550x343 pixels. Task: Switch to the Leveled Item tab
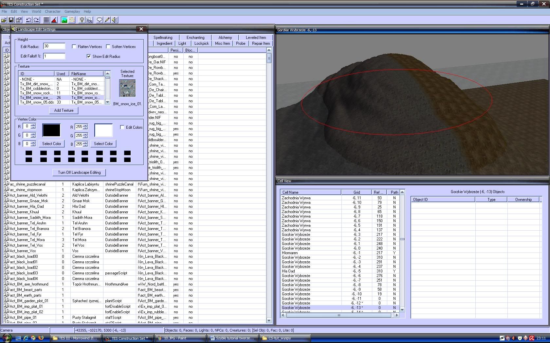click(256, 38)
